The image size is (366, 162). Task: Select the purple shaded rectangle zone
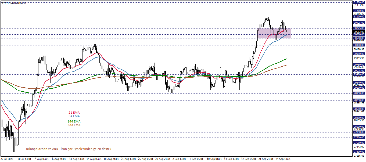click(x=274, y=33)
